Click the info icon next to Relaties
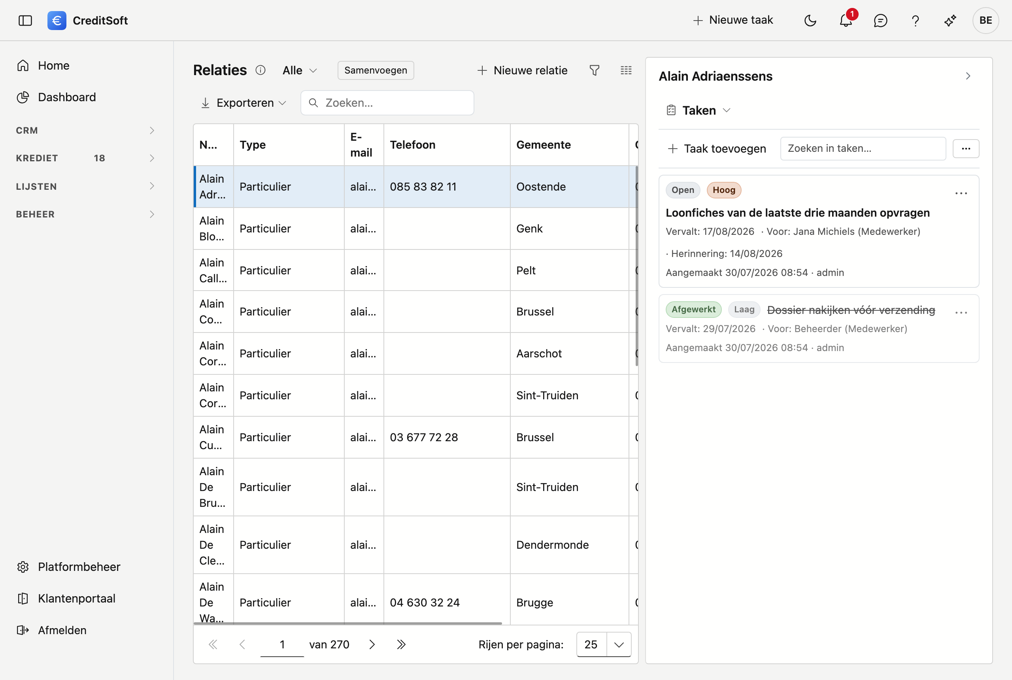This screenshot has height=680, width=1012. point(260,70)
